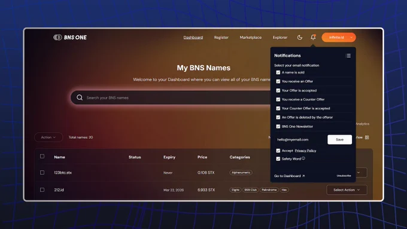Select the 123btc.stx row checkbox
The width and height of the screenshot is (407, 229).
42,172
